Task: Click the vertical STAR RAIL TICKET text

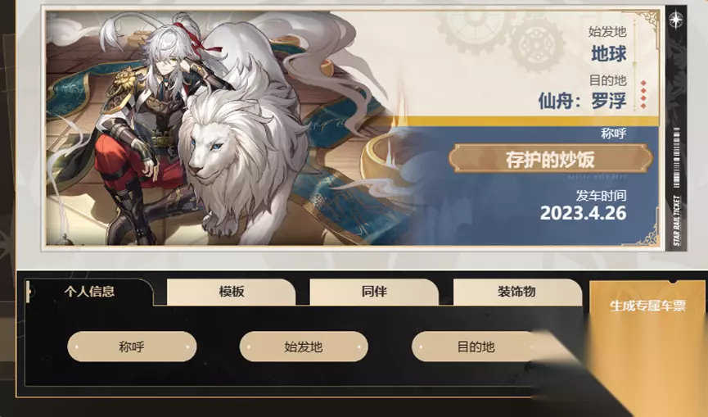Action: (676, 220)
